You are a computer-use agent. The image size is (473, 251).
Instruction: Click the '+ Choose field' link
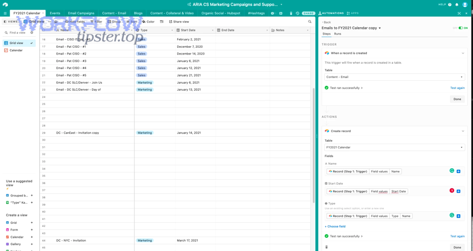pos(335,226)
